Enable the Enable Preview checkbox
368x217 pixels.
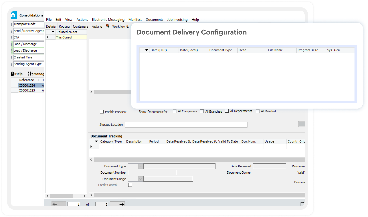102,112
